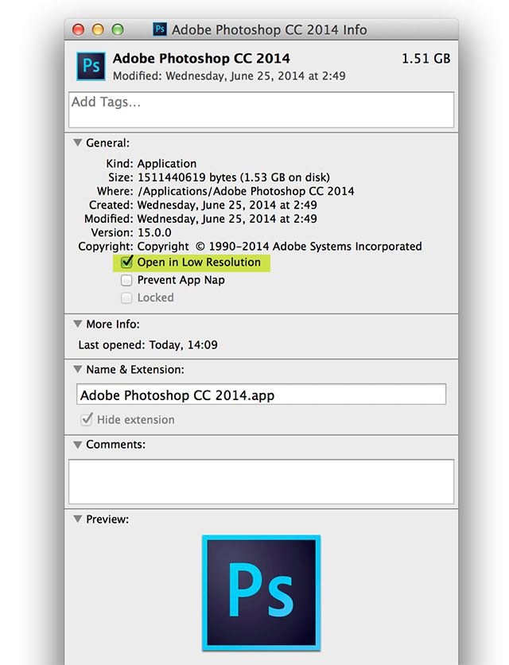Click the Where path /Applications/Adobe Photoshop CC 2014
This screenshot has width=509, height=665.
246,191
